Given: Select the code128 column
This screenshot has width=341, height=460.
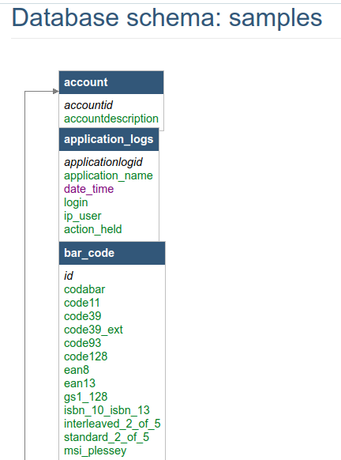Looking at the screenshot, I should click(x=86, y=356).
